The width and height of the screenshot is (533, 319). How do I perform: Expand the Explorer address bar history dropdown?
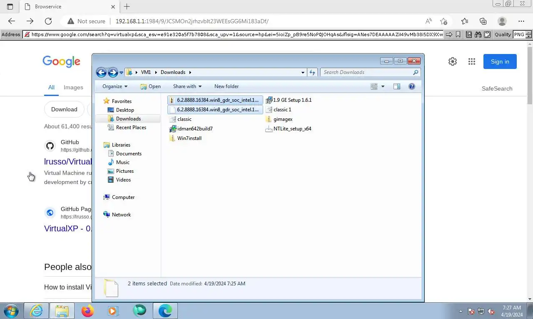(303, 72)
